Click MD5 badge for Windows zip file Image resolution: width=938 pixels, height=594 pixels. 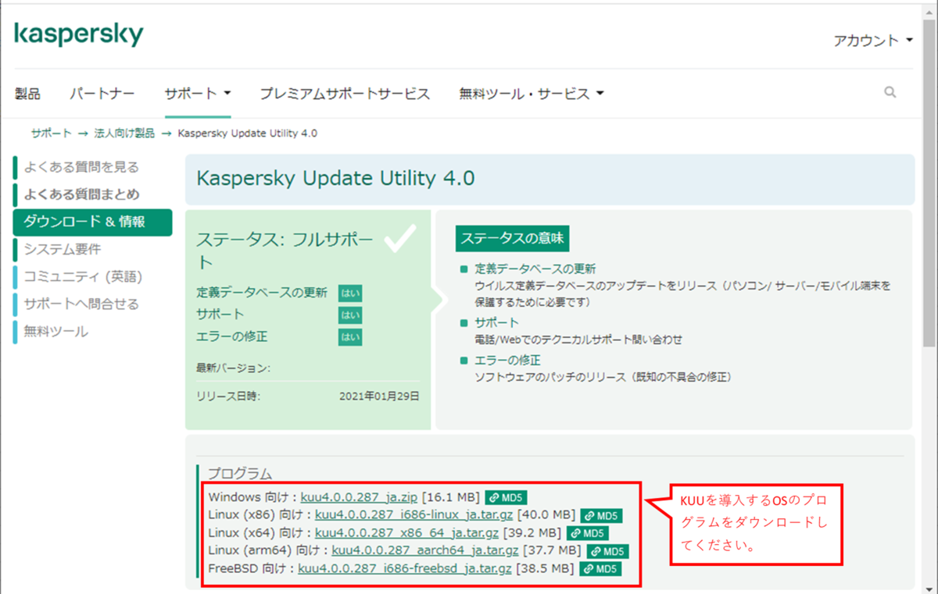pyautogui.click(x=506, y=497)
